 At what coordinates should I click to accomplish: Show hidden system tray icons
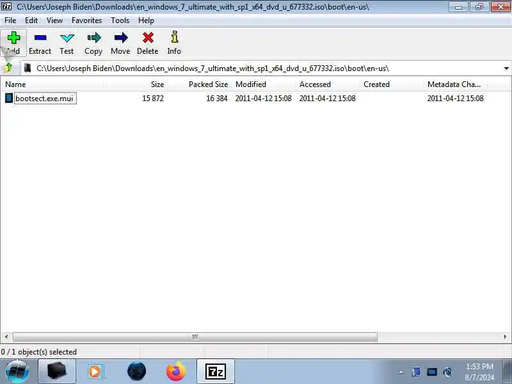[401, 372]
